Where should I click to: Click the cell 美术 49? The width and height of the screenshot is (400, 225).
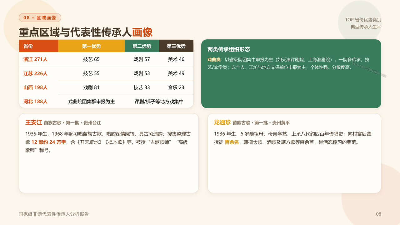pos(176,73)
